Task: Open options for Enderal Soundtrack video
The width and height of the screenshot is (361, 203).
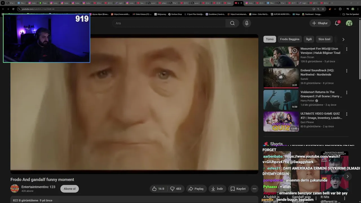Action: point(347,71)
